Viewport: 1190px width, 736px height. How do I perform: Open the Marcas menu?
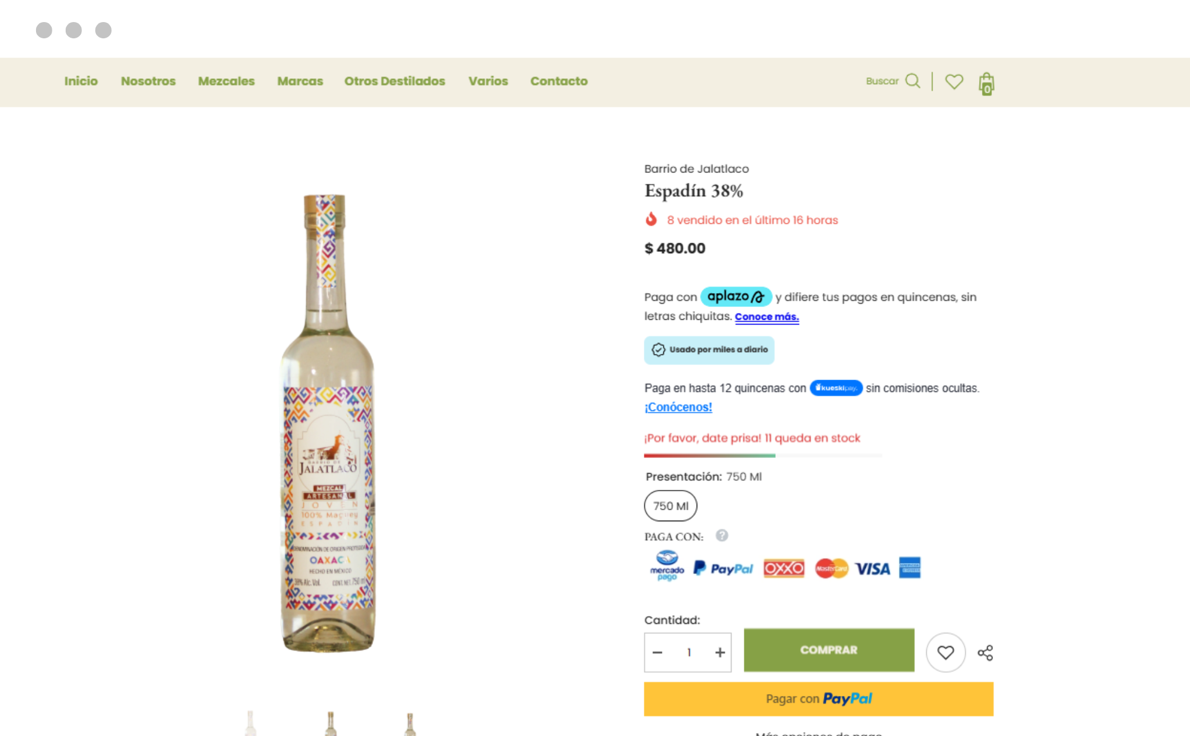(300, 81)
